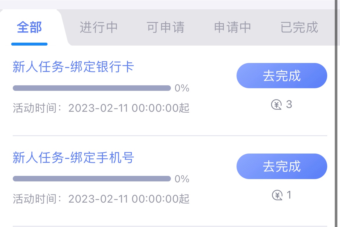Click the yuan coin icon beside reward 3
The height and width of the screenshot is (227, 340).
277,105
